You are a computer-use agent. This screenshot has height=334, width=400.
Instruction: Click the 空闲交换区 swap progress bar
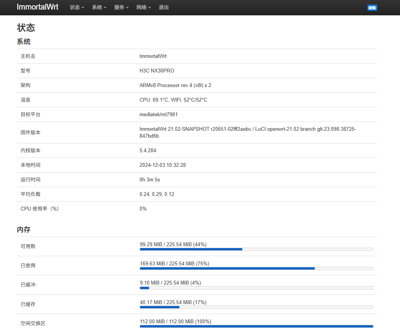(x=257, y=326)
